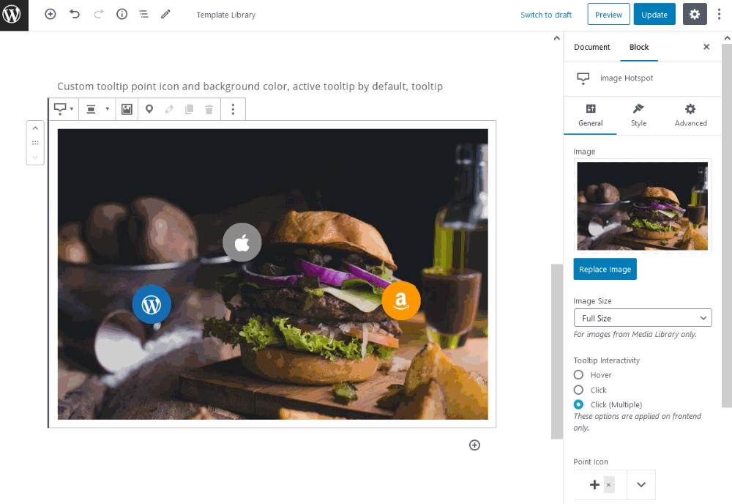Click the sidebar scrollbar thumb
The image size is (732, 504).
[x=727, y=226]
